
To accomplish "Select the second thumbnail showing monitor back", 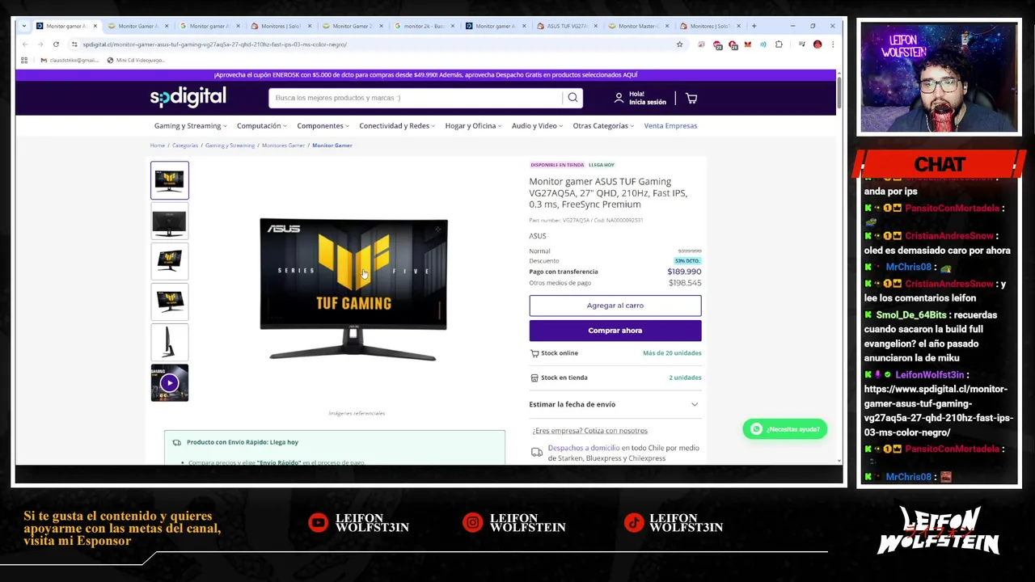I will [x=169, y=221].
